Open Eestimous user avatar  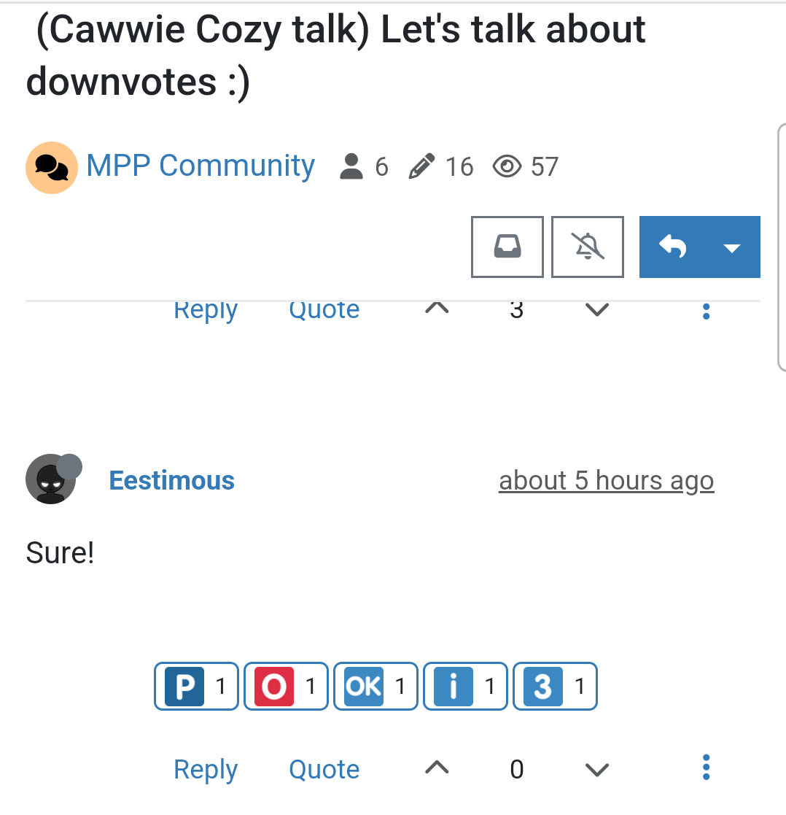[x=51, y=479]
